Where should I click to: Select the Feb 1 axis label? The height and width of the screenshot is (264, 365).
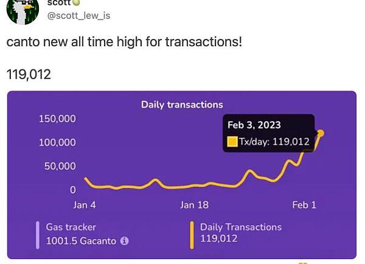[304, 205]
